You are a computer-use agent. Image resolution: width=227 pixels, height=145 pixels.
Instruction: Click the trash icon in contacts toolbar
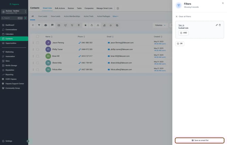coord(79,25)
